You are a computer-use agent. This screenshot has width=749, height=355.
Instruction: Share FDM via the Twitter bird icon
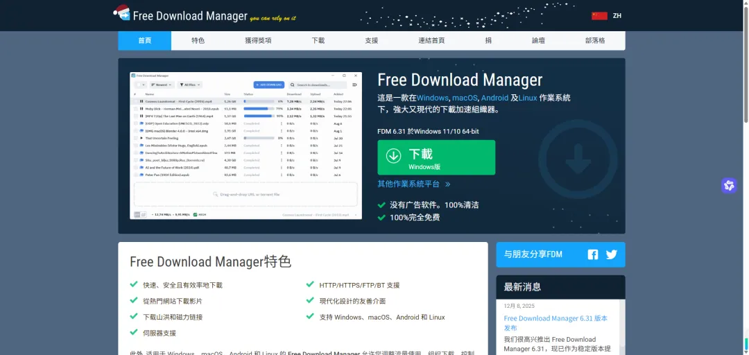[612, 254]
